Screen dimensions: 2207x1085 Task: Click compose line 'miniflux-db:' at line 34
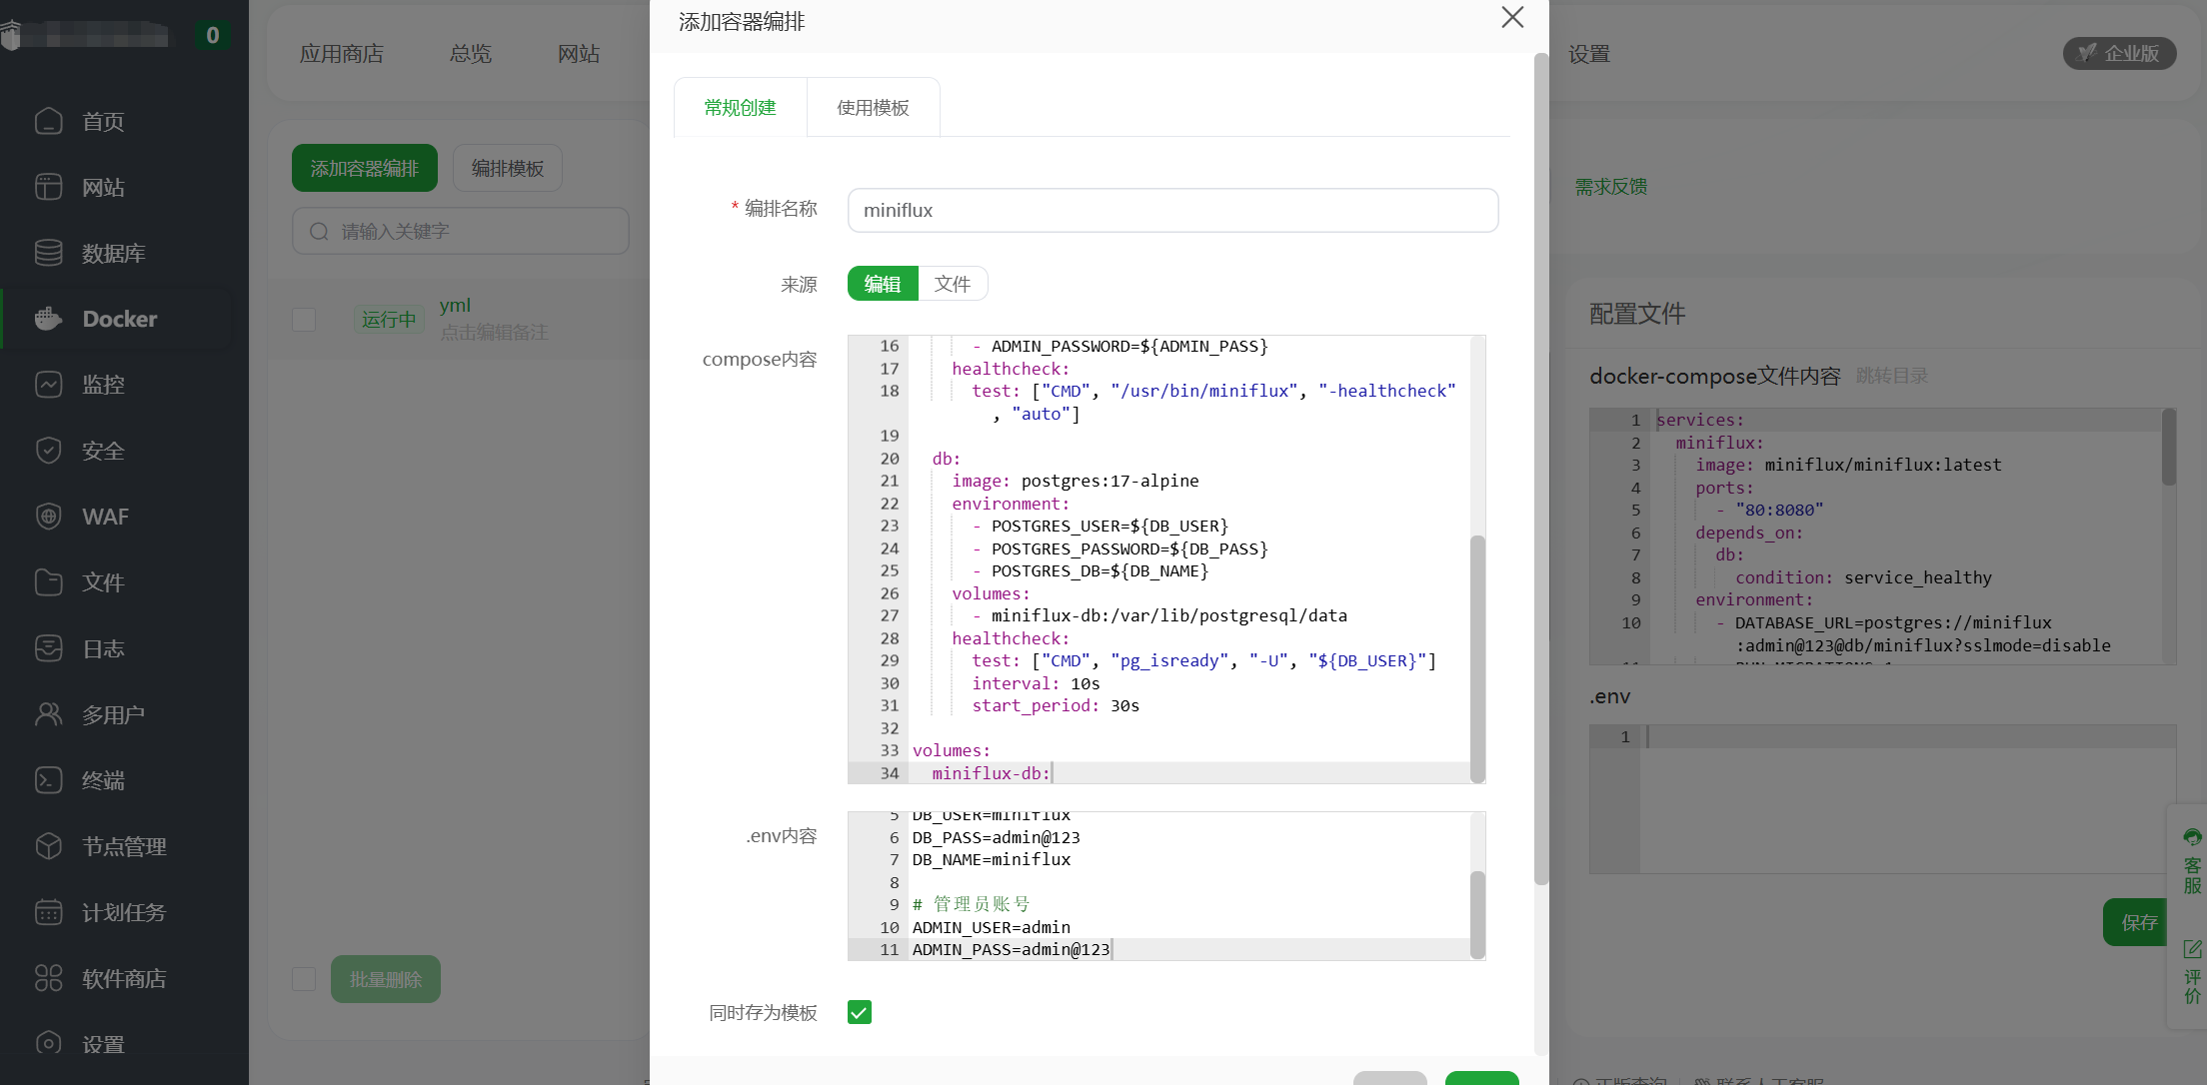[992, 773]
